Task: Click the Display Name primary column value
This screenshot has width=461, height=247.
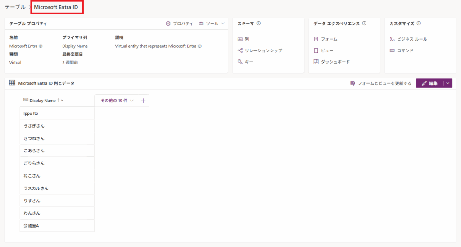Action: pos(75,46)
